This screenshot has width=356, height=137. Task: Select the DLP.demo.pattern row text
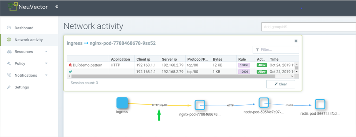88,65
